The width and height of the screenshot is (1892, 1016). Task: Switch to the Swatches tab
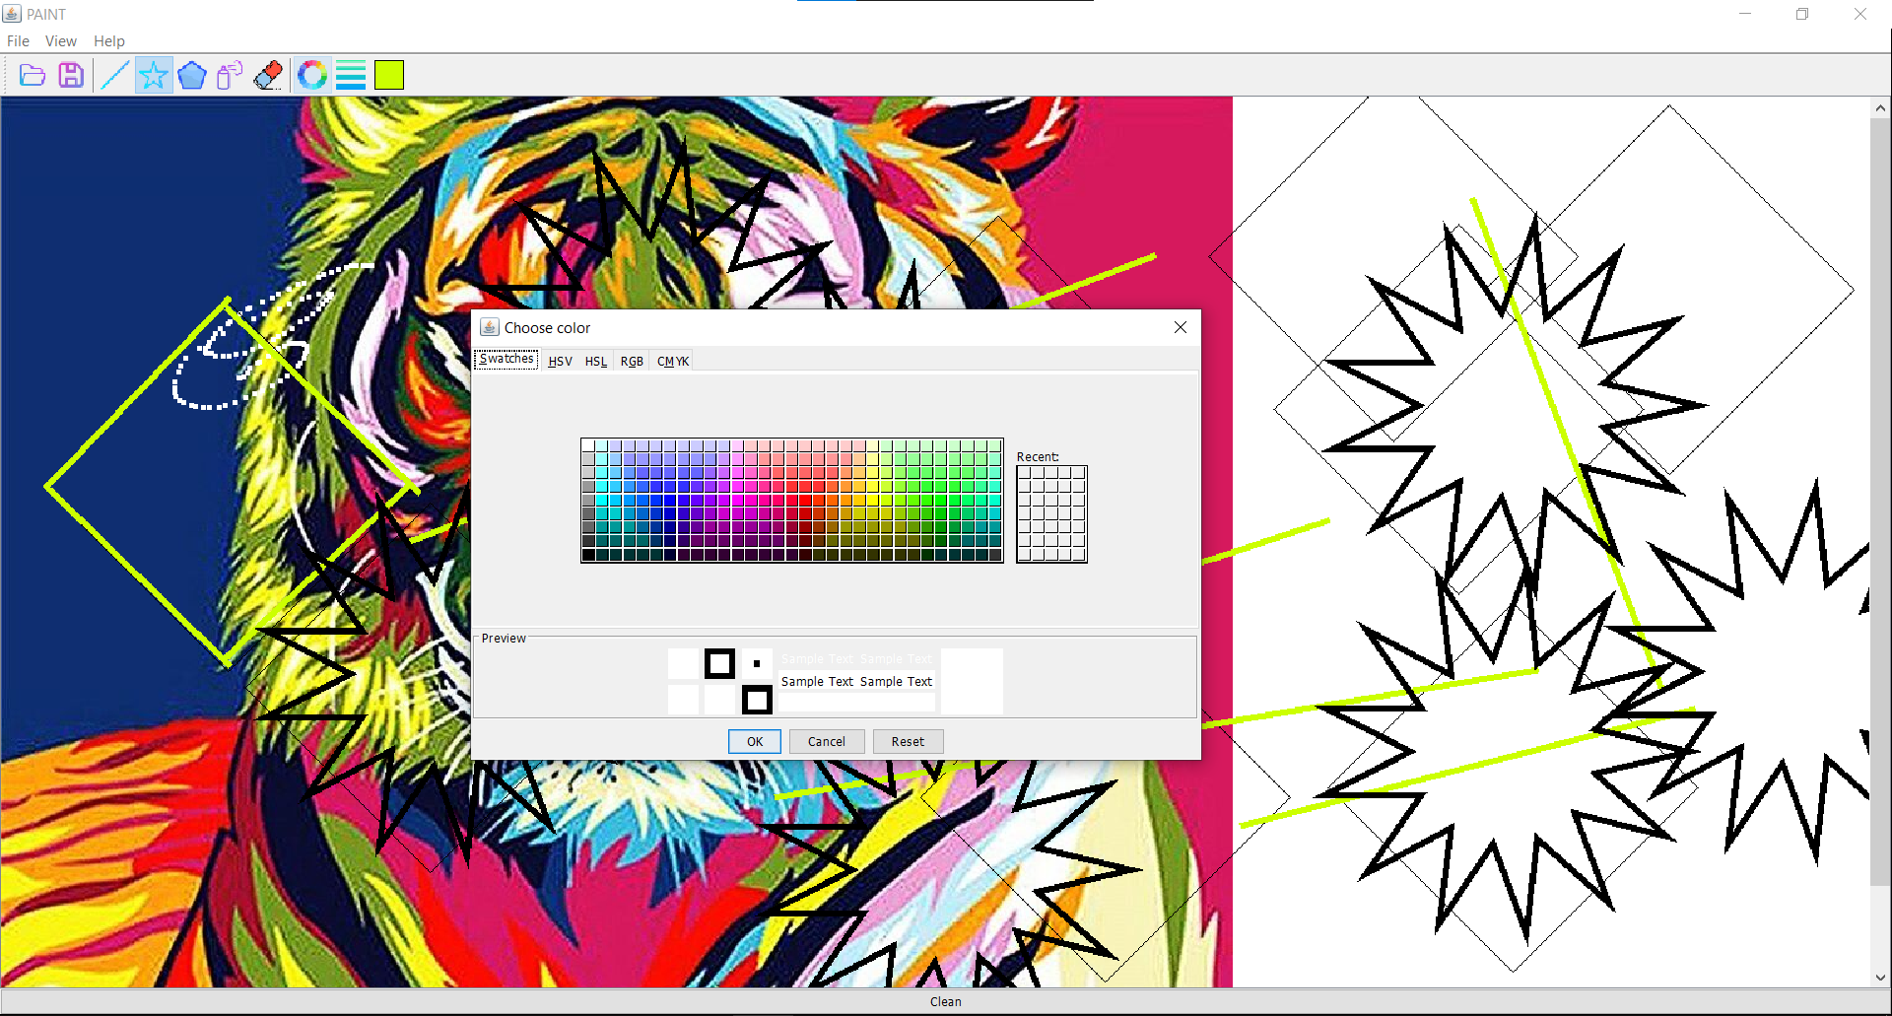[x=507, y=360]
